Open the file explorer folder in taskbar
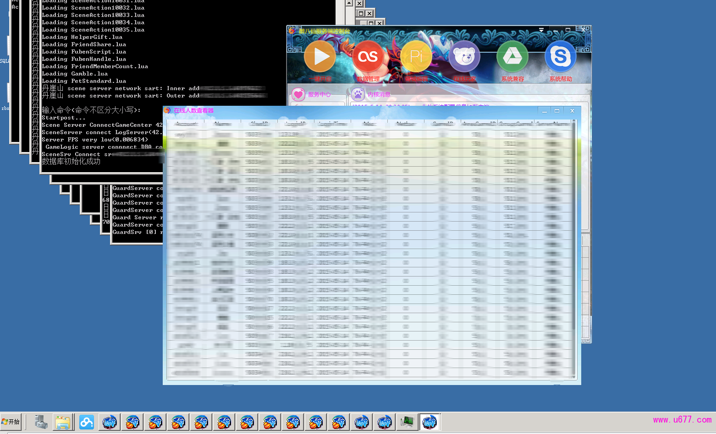 (63, 422)
